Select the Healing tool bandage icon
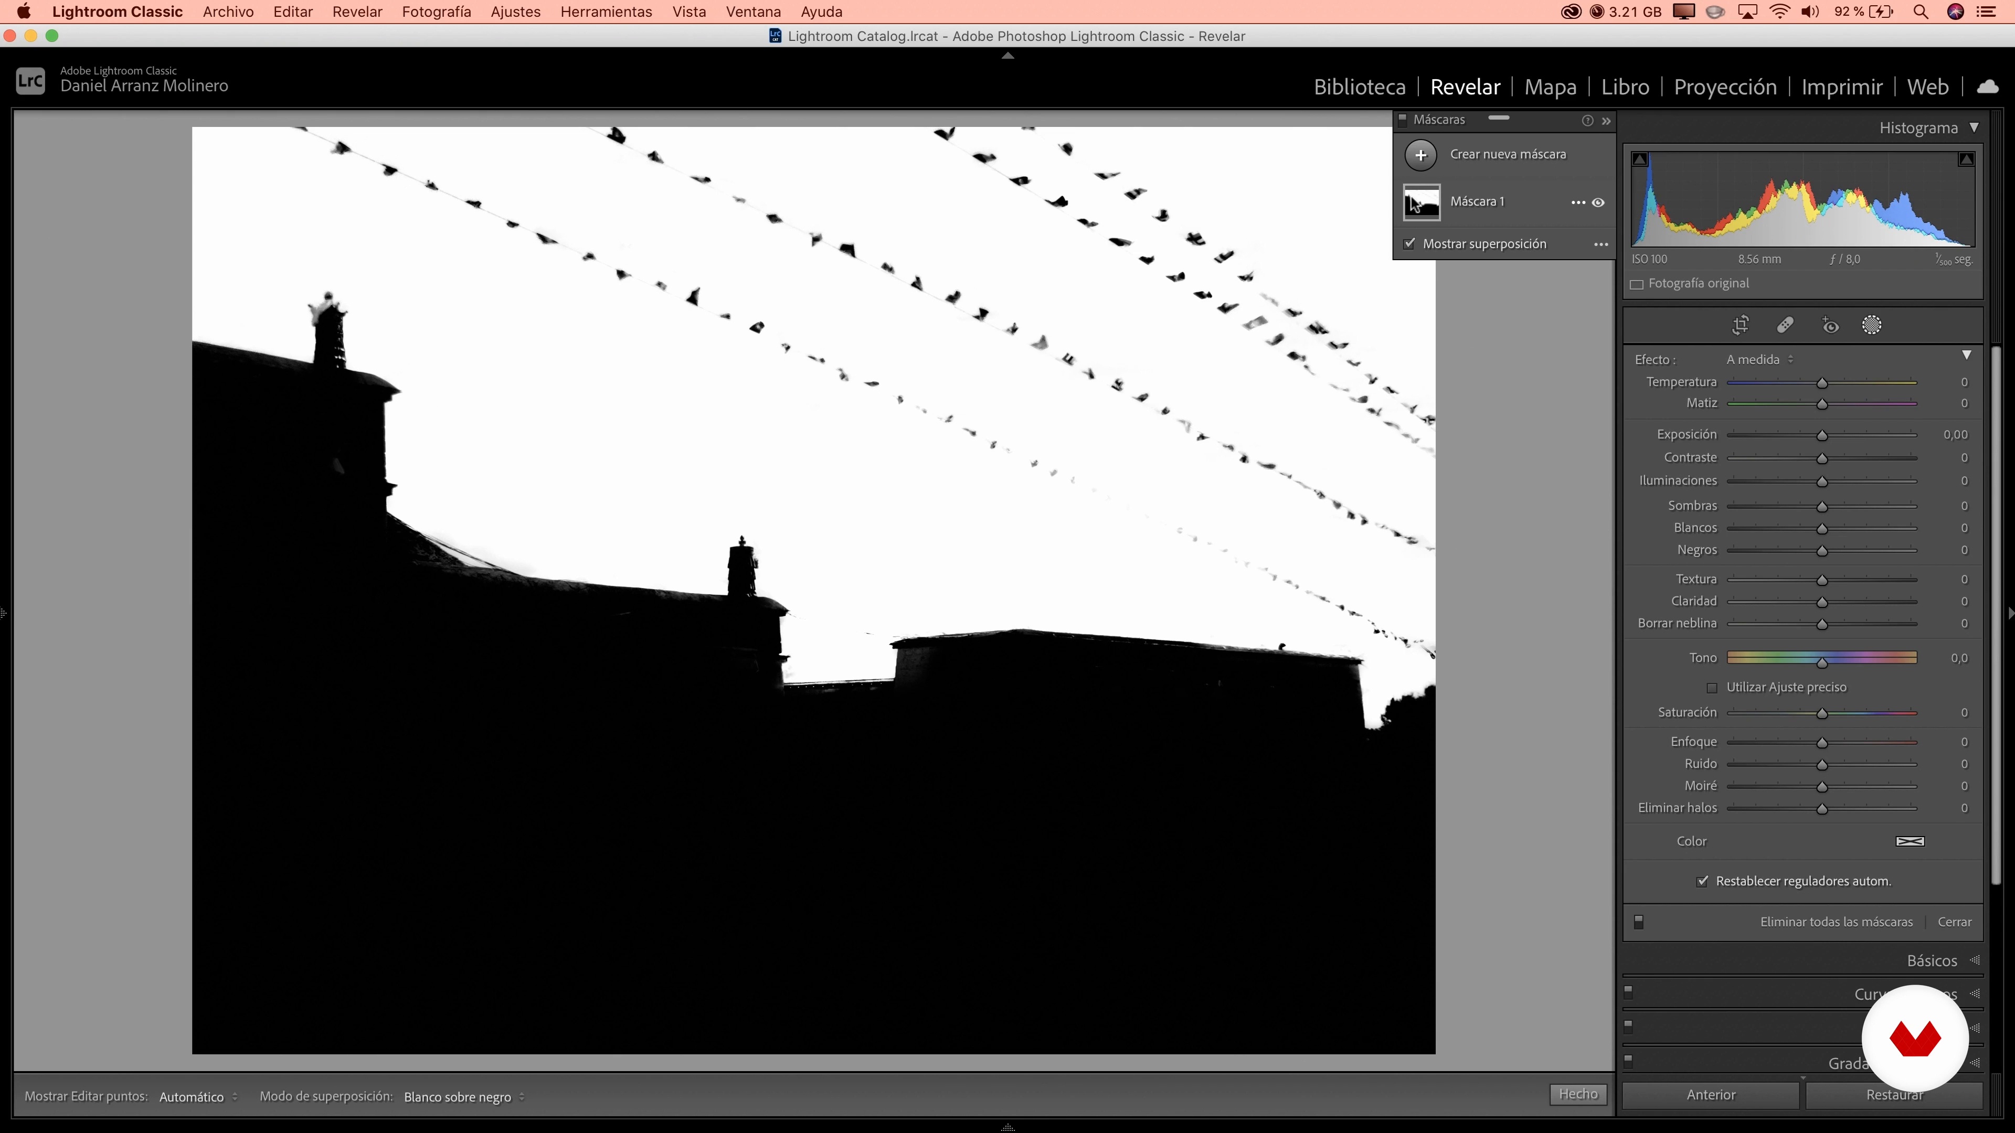 [1785, 325]
